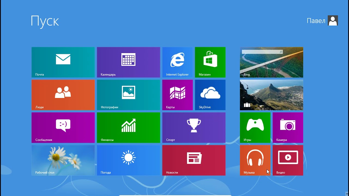The width and height of the screenshot is (349, 196).
Task: Open the travel tile with suitcase icon
Action: (x=272, y=95)
